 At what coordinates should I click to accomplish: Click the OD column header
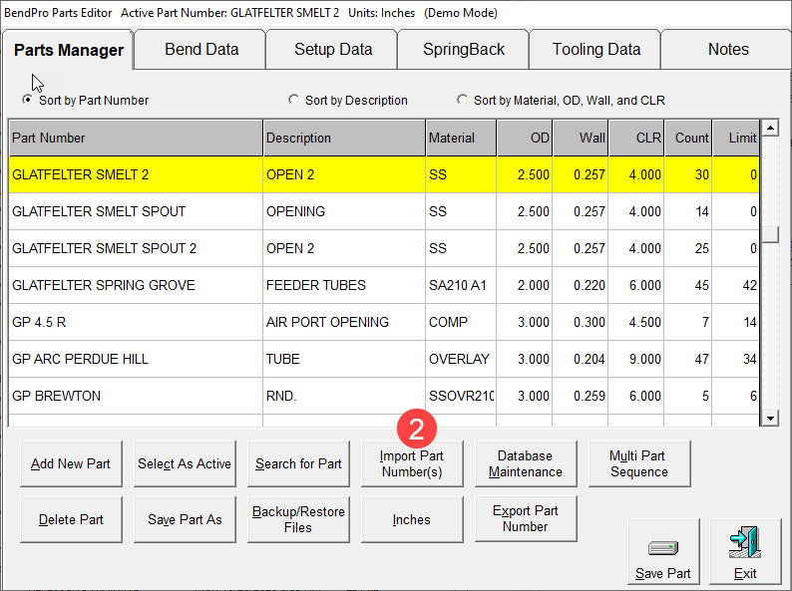[525, 138]
